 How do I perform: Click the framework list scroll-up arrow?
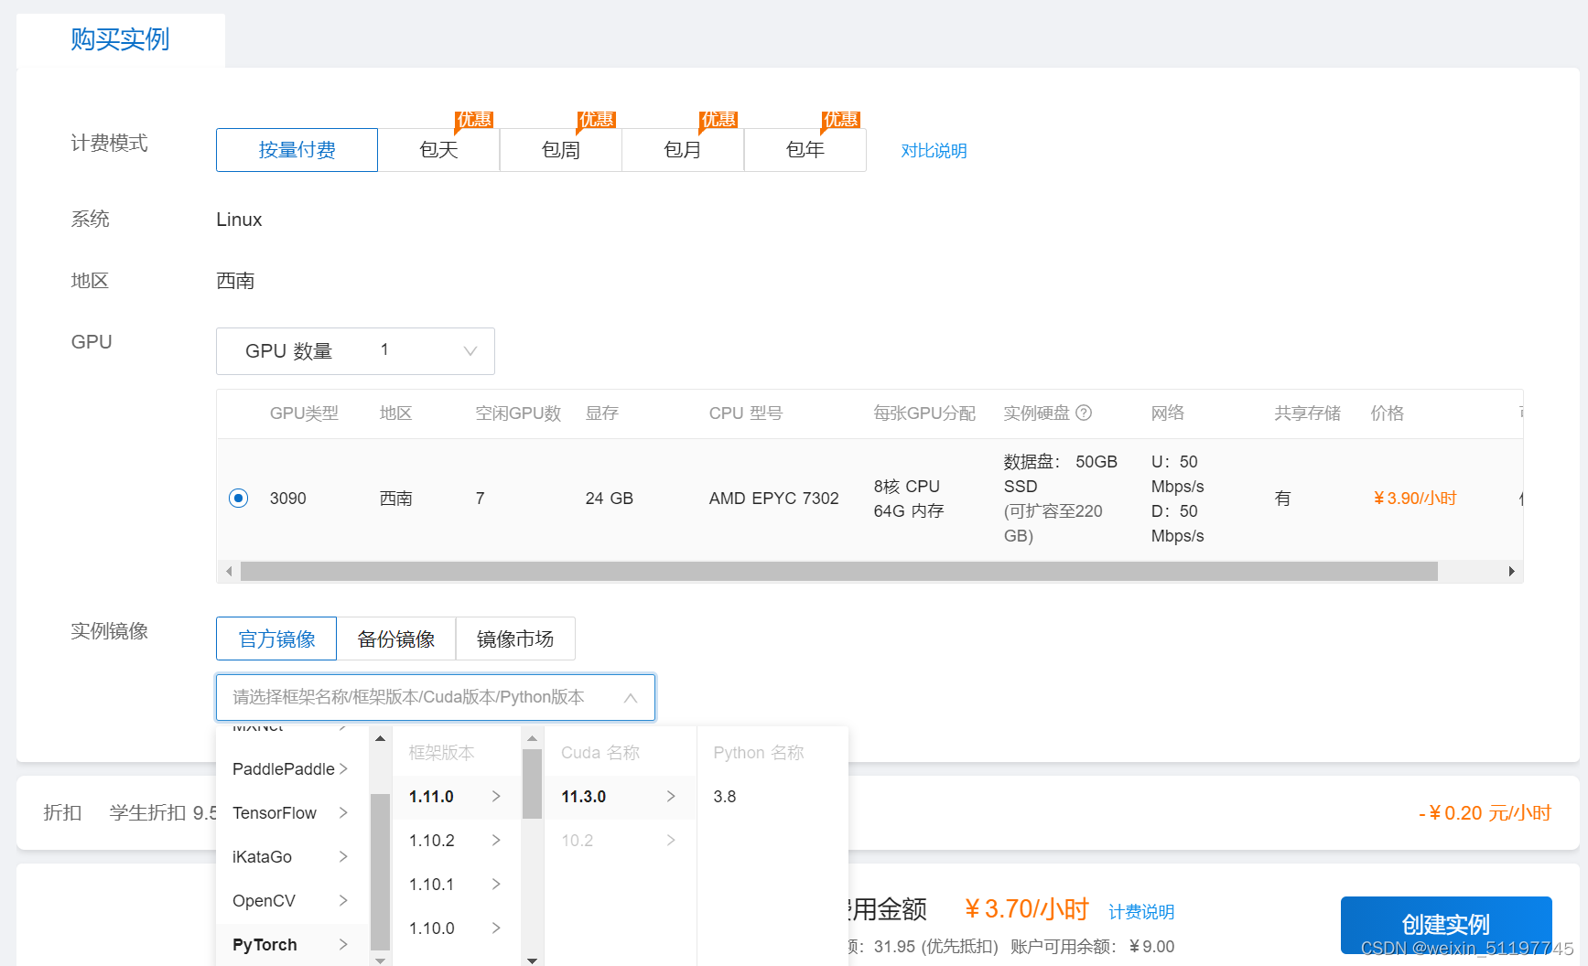point(381,738)
